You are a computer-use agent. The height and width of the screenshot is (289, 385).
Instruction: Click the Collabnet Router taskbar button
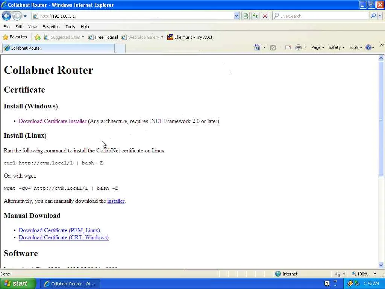click(70, 284)
